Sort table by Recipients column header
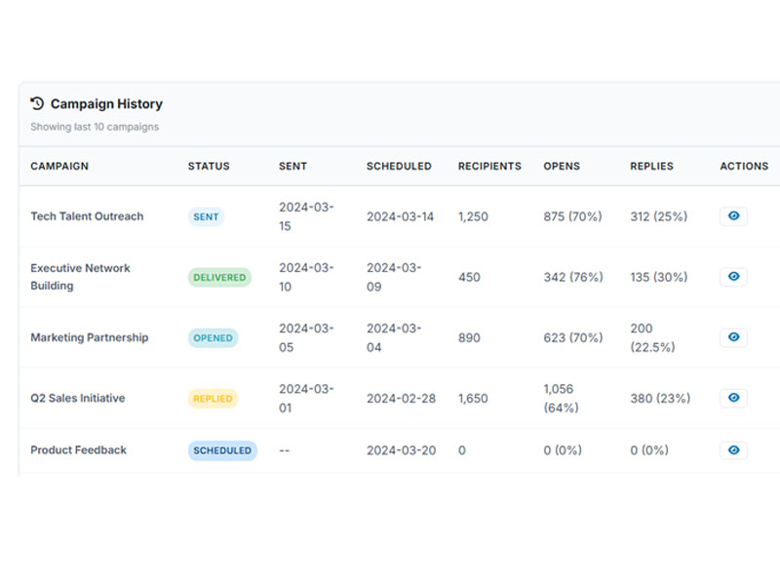 tap(489, 167)
